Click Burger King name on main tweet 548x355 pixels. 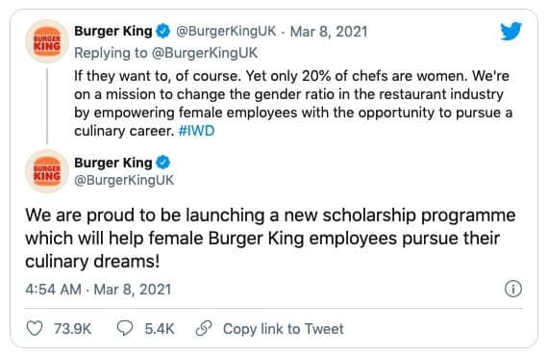click(x=113, y=163)
